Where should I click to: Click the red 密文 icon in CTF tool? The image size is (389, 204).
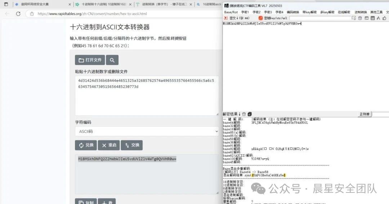tap(226, 18)
